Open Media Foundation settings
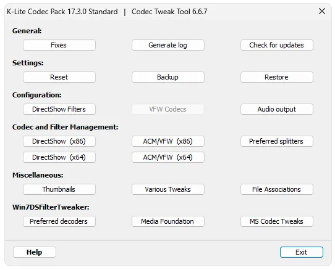Viewport: 335px width, 270px height. coord(168,221)
